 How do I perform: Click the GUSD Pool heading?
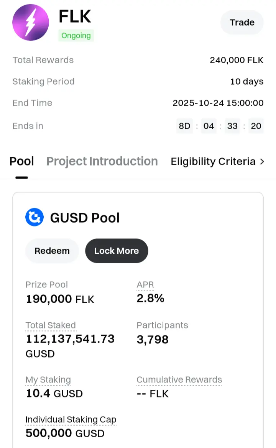point(85,218)
